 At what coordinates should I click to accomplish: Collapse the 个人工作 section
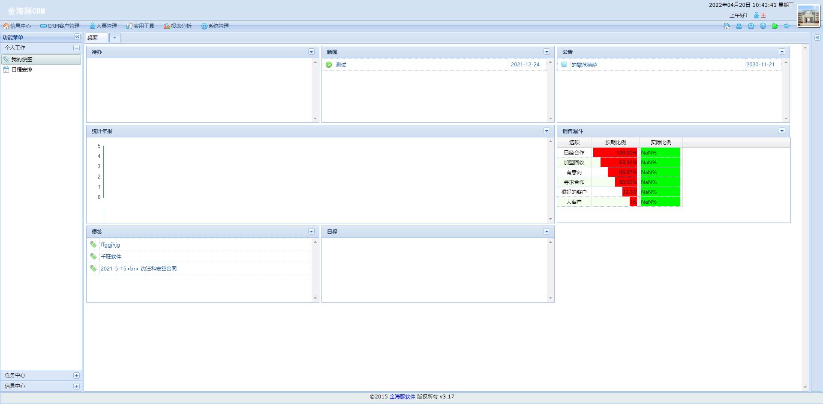[76, 48]
